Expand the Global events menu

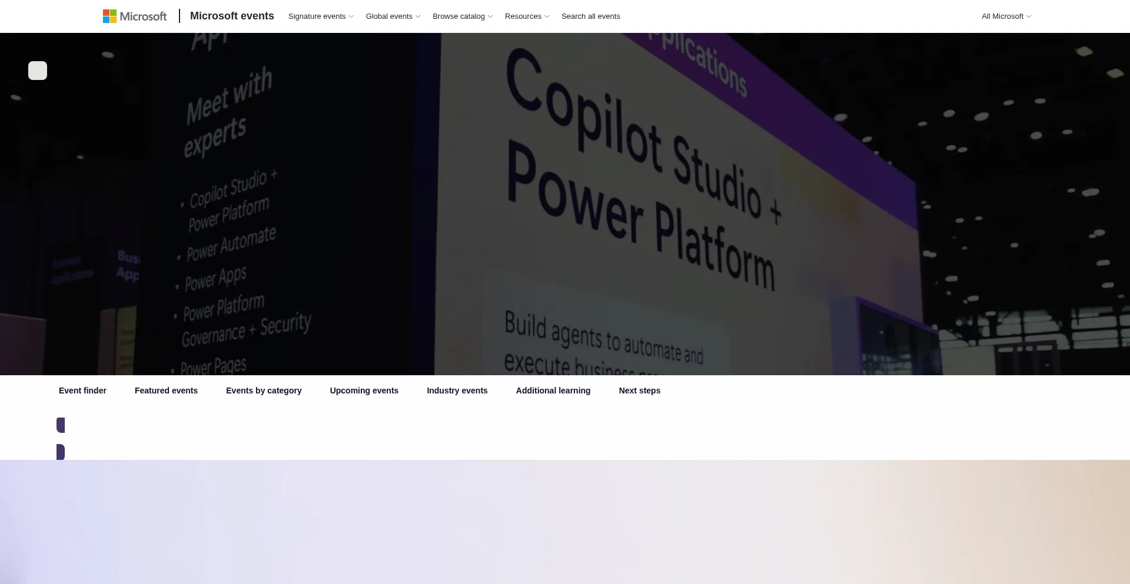click(393, 16)
